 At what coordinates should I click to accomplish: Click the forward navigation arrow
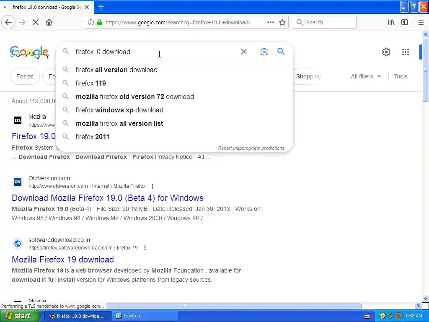tap(22, 22)
